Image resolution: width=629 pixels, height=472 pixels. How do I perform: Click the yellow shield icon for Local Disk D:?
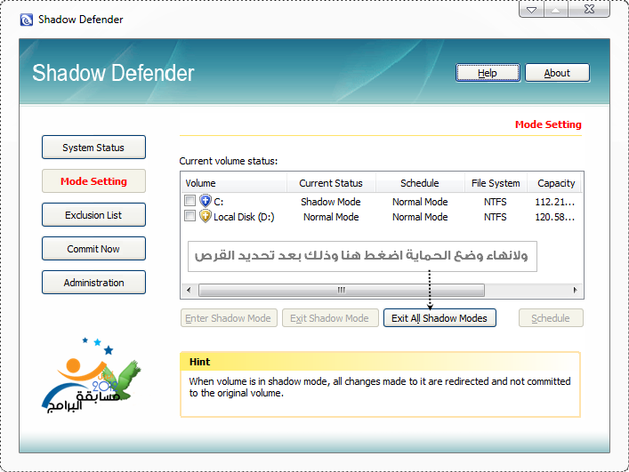coord(206,216)
